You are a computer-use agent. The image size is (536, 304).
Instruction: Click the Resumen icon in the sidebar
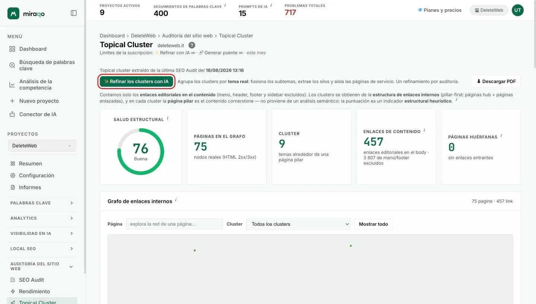pos(13,164)
